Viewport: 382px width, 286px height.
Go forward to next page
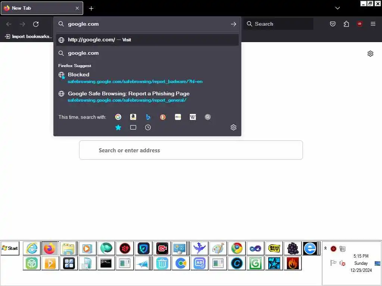(x=22, y=24)
